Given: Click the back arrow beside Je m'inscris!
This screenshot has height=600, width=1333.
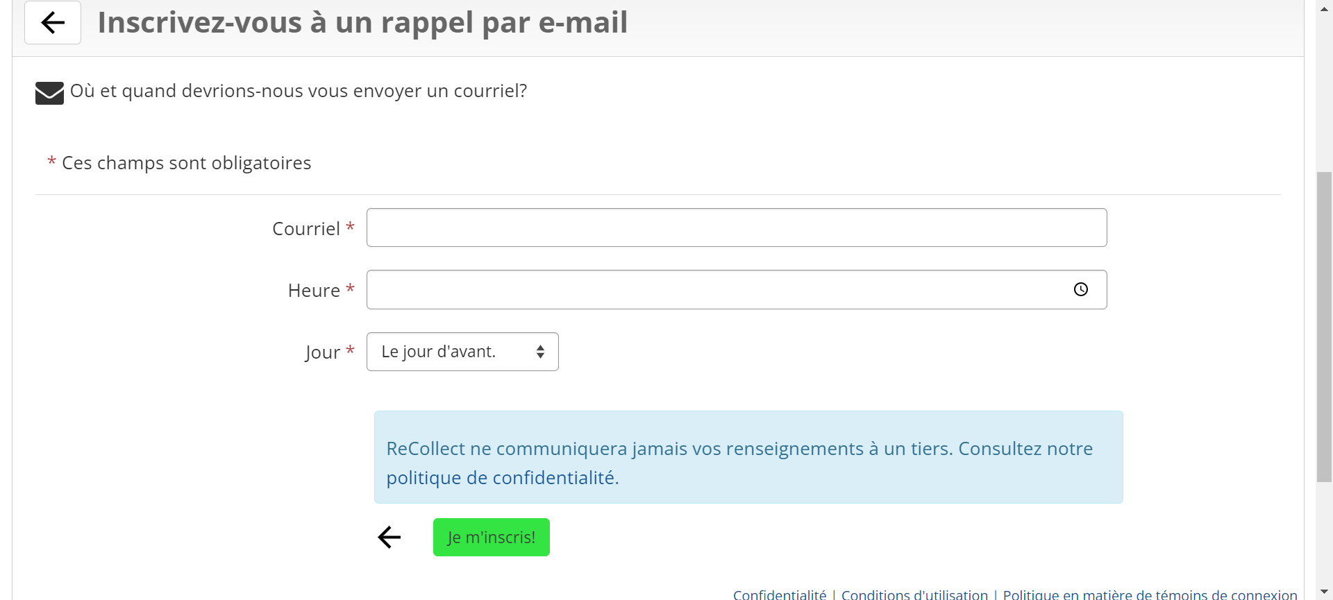Looking at the screenshot, I should pyautogui.click(x=389, y=537).
